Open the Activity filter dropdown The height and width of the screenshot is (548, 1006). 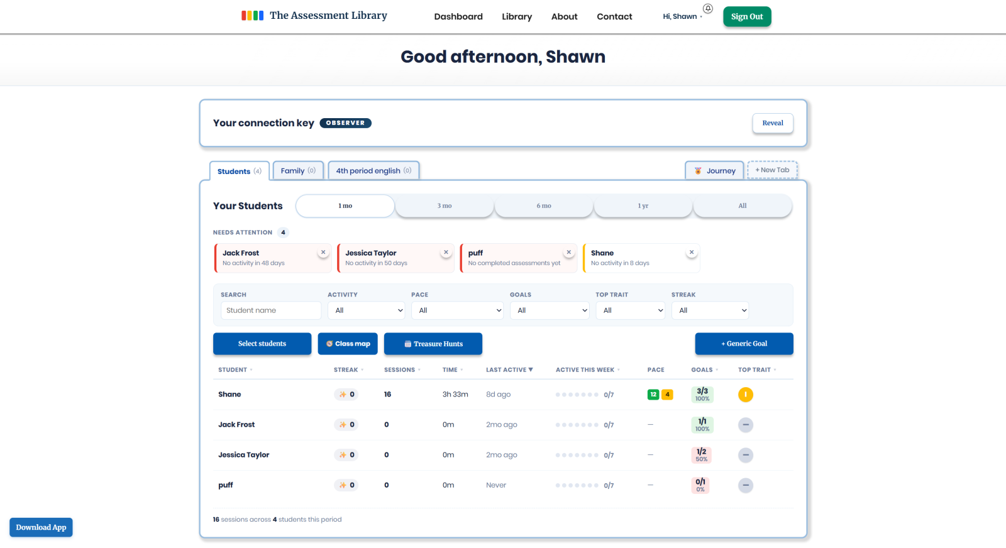pyautogui.click(x=367, y=310)
